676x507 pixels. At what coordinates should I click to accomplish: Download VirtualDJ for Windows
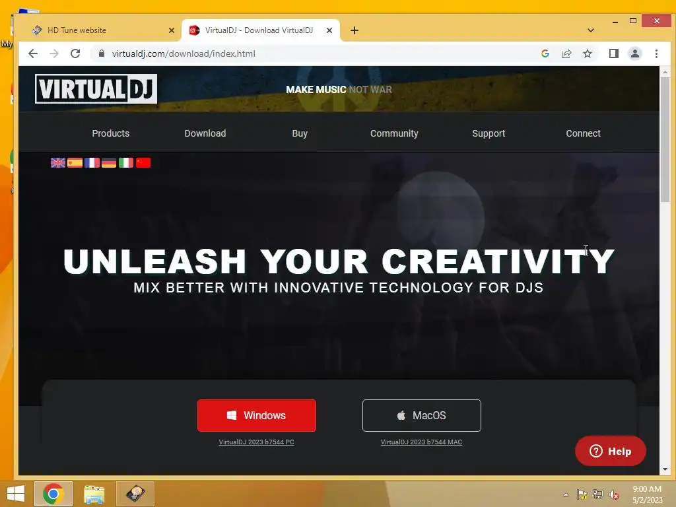click(x=257, y=415)
